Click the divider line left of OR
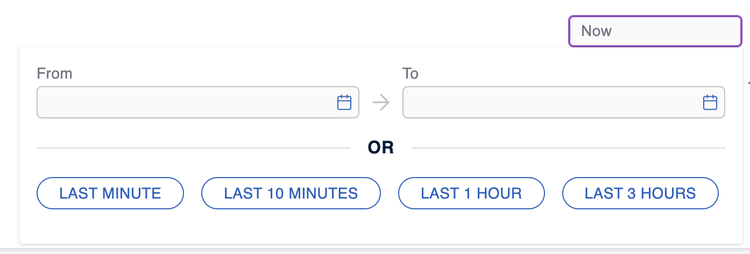 194,147
